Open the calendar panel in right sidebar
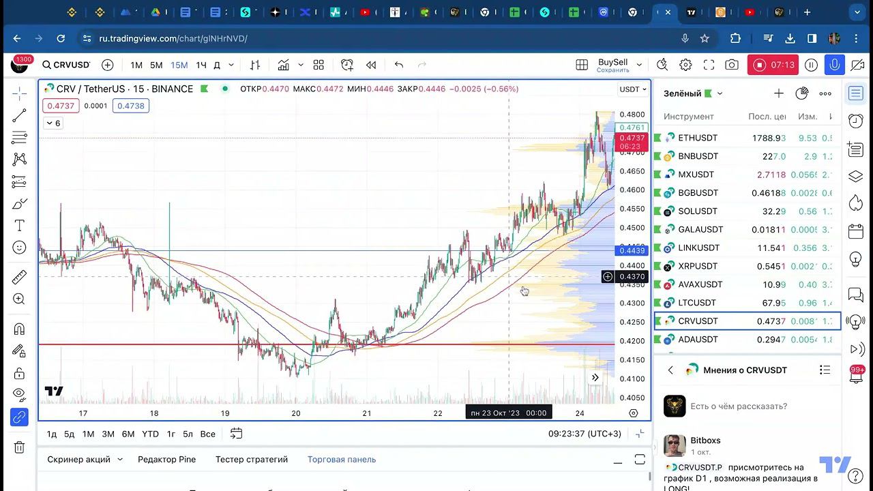Viewport: 873px width, 491px height. tap(856, 231)
